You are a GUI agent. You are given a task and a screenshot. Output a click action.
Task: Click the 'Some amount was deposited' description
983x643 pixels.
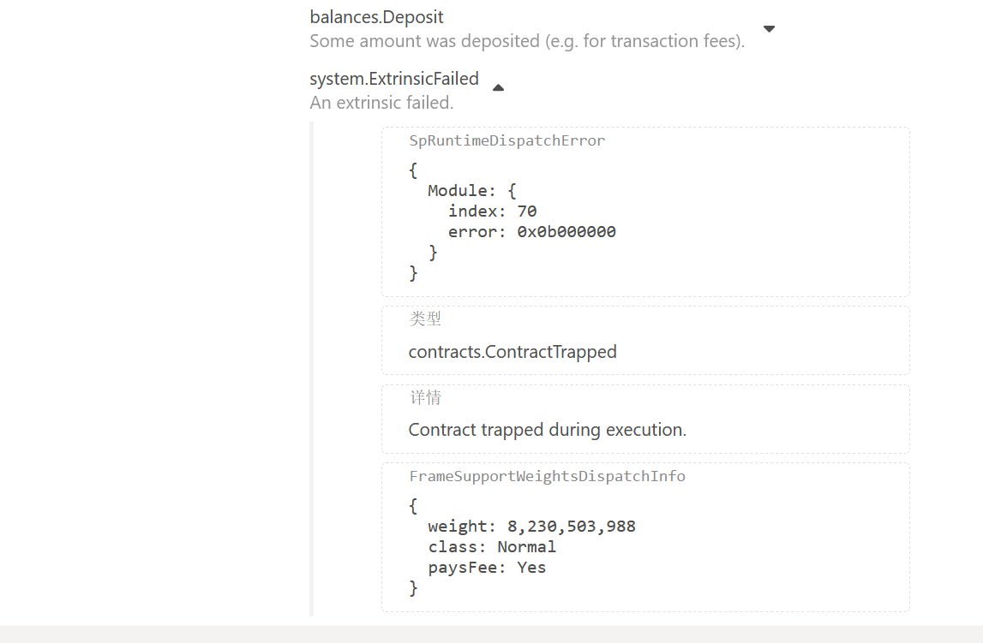(526, 40)
